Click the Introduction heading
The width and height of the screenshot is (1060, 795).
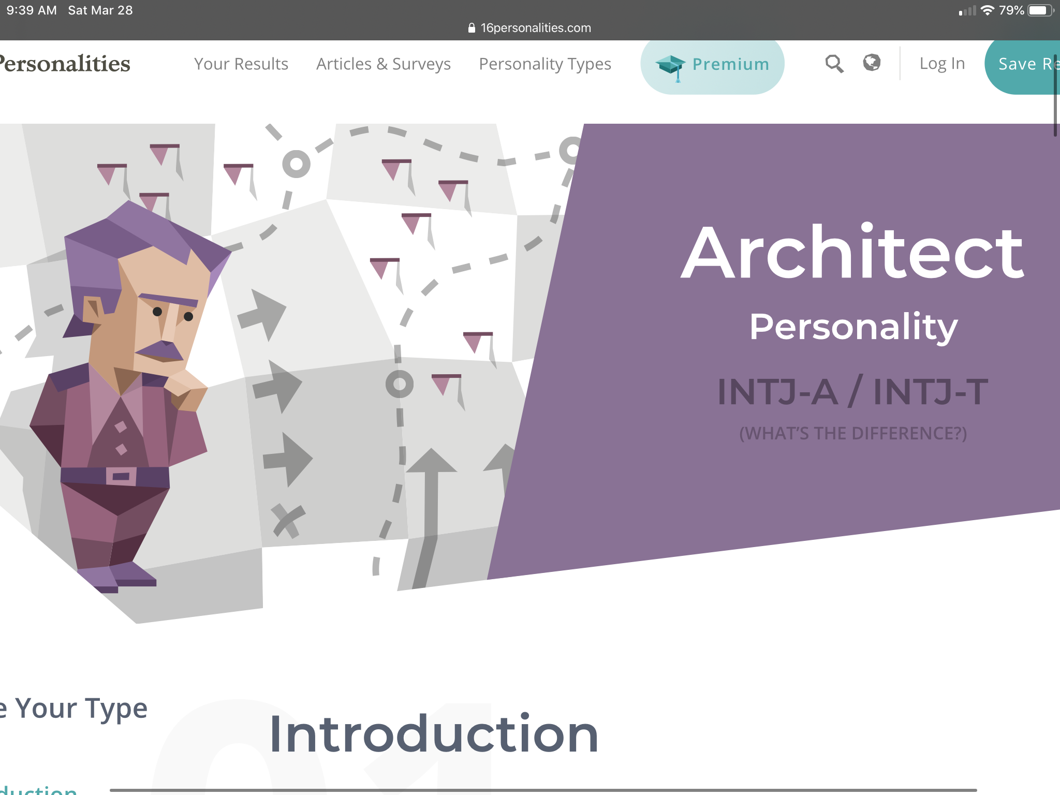pos(434,734)
